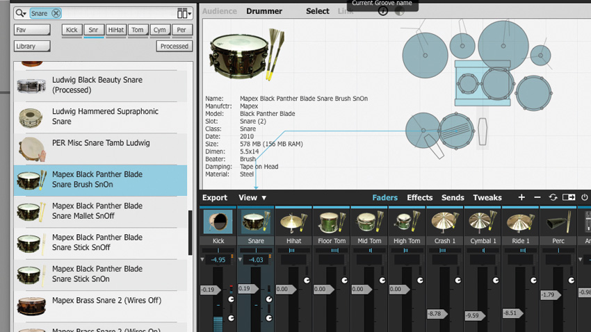The image size is (591, 332).
Task: Switch to the Tweaks tab
Action: tap(487, 198)
